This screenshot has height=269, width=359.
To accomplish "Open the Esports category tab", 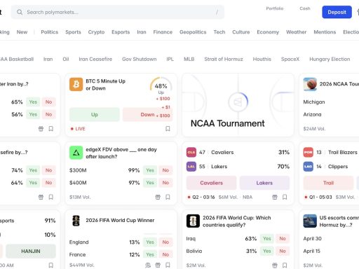I will (121, 32).
